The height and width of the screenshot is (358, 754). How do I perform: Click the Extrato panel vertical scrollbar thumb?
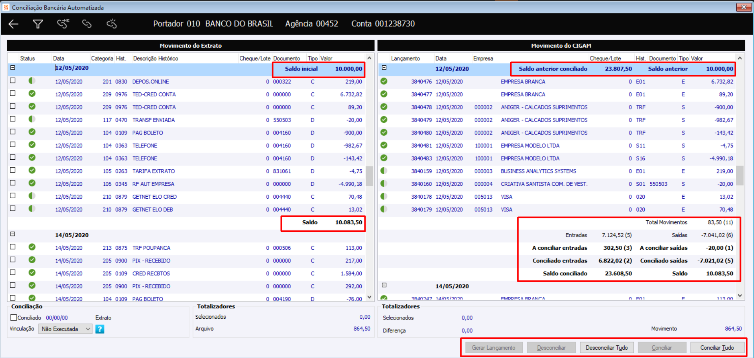(369, 175)
